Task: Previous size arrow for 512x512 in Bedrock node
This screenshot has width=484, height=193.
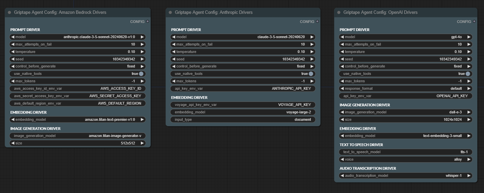Action: [x=13, y=143]
